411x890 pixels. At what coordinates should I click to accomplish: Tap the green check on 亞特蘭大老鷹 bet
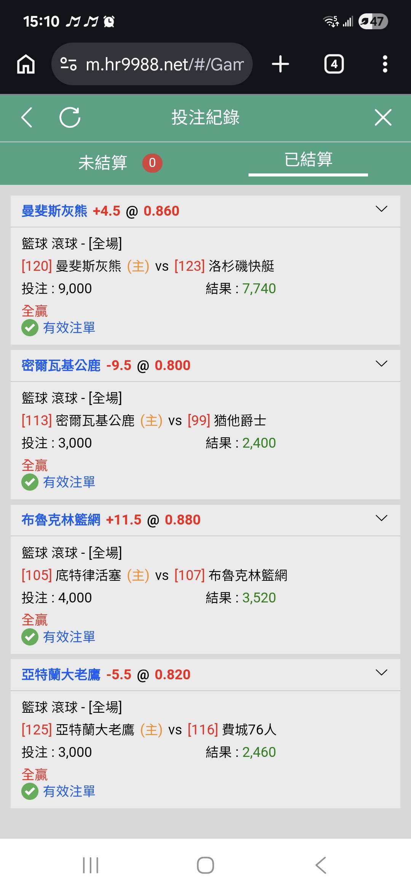pos(30,791)
